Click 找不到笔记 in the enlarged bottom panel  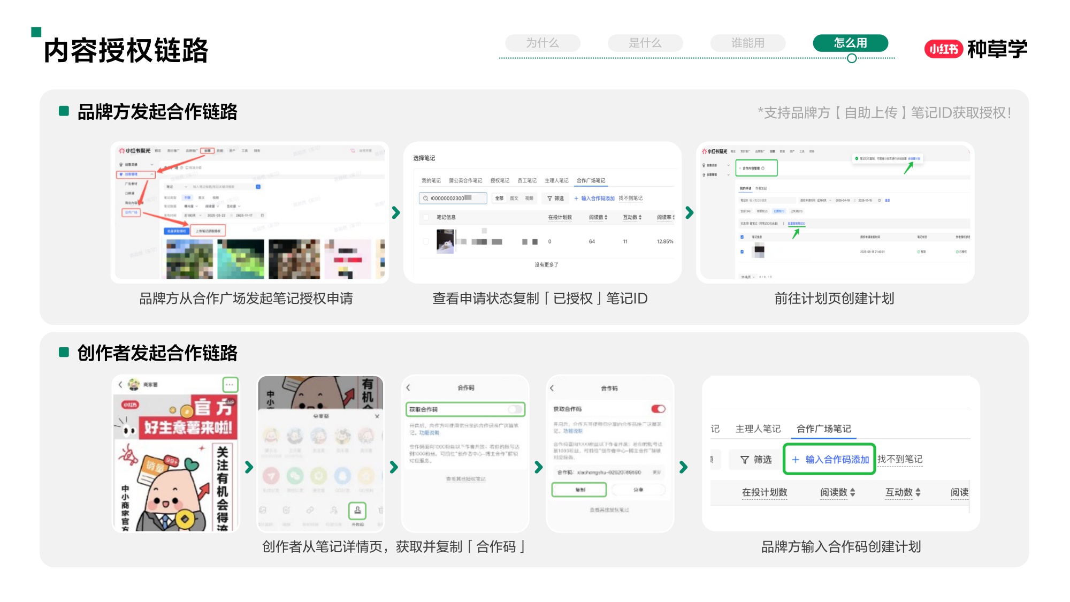click(900, 459)
